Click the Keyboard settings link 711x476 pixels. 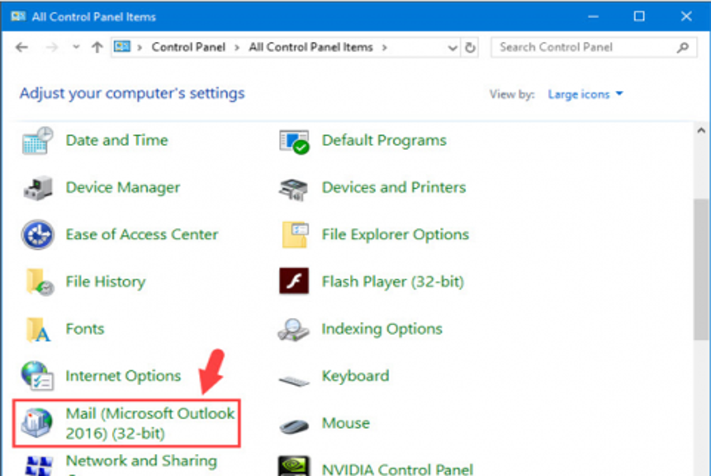[x=355, y=376]
